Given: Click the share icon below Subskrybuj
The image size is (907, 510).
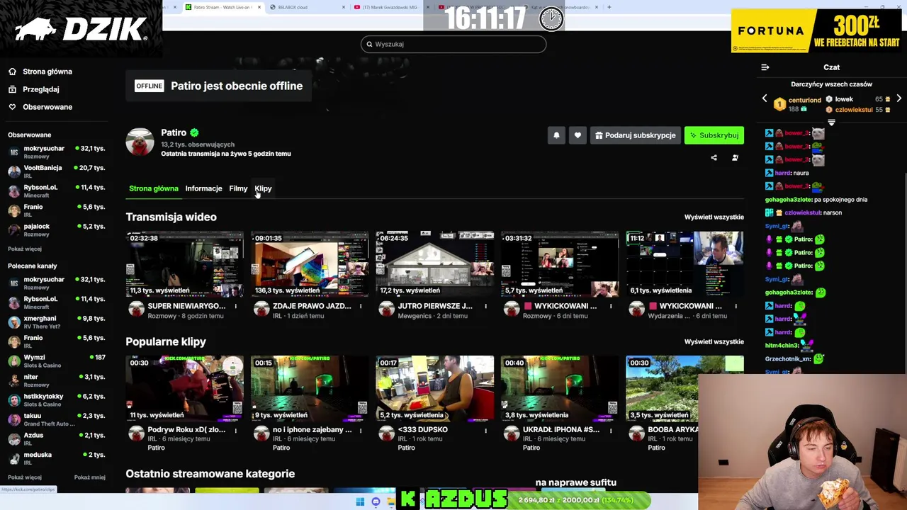Looking at the screenshot, I should [x=714, y=158].
